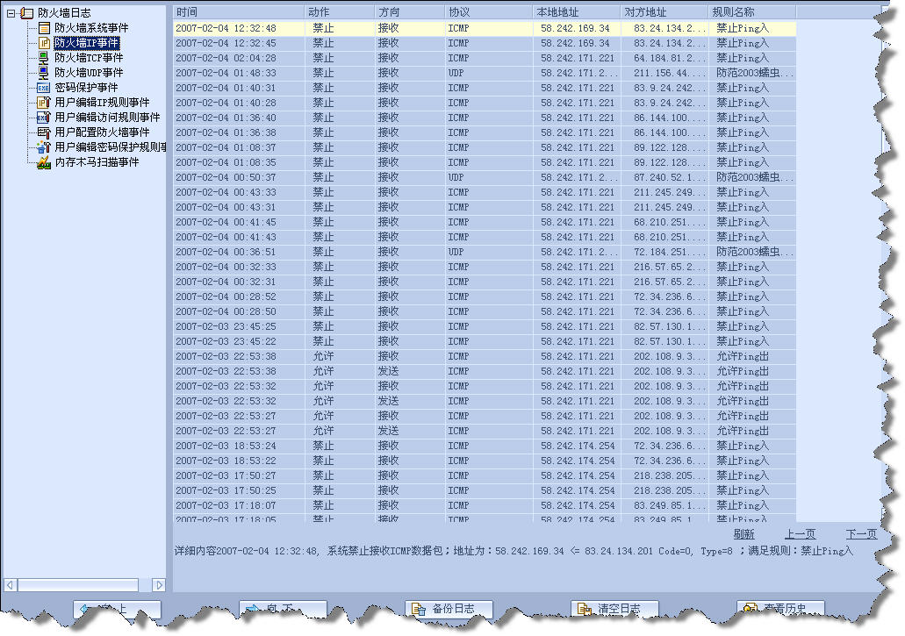Screen dimensions: 905x636
Task: Click the IP icon beside 防火墙IP事件
Action: click(x=44, y=43)
